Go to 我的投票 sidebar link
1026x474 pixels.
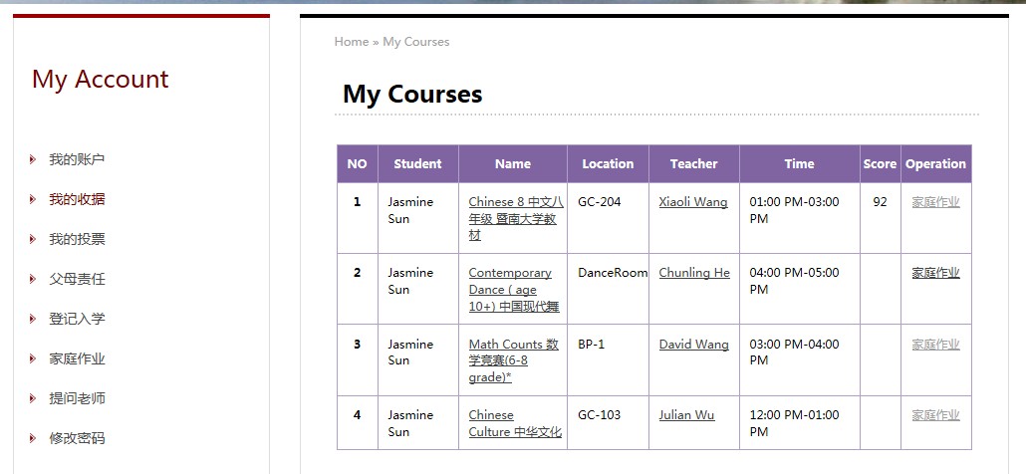[x=77, y=239]
